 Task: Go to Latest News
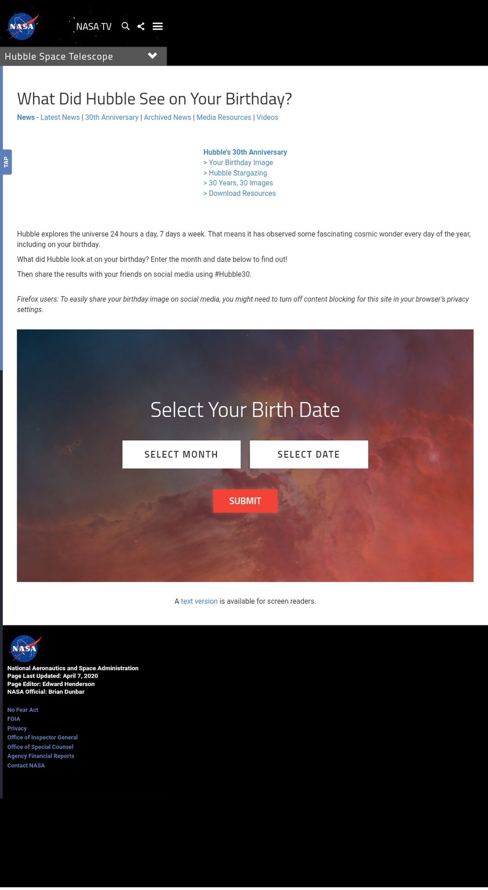[60, 117]
